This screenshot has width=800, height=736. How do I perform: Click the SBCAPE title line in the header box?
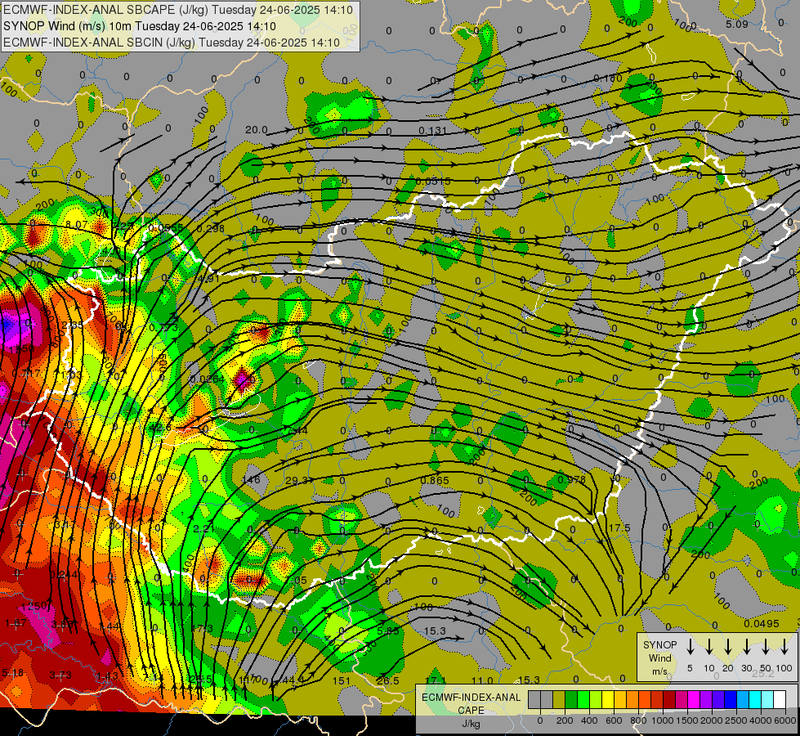[178, 10]
